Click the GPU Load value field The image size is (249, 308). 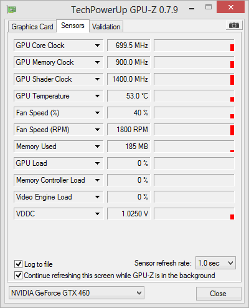pos(129,163)
